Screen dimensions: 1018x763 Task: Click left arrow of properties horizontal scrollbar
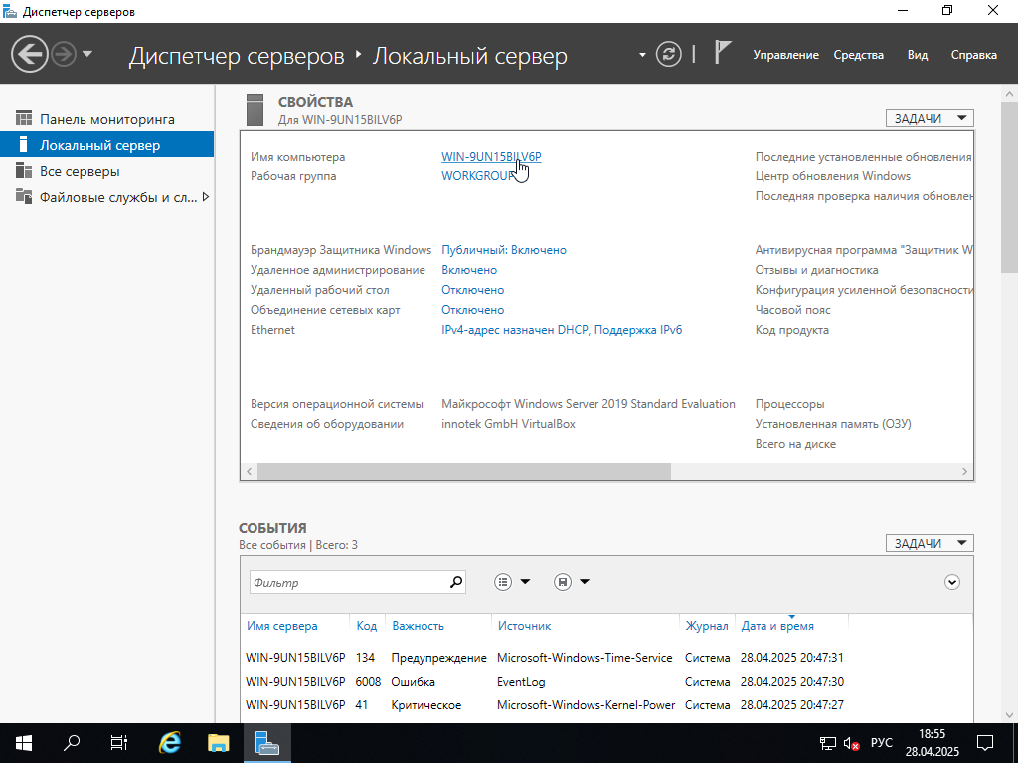point(250,472)
